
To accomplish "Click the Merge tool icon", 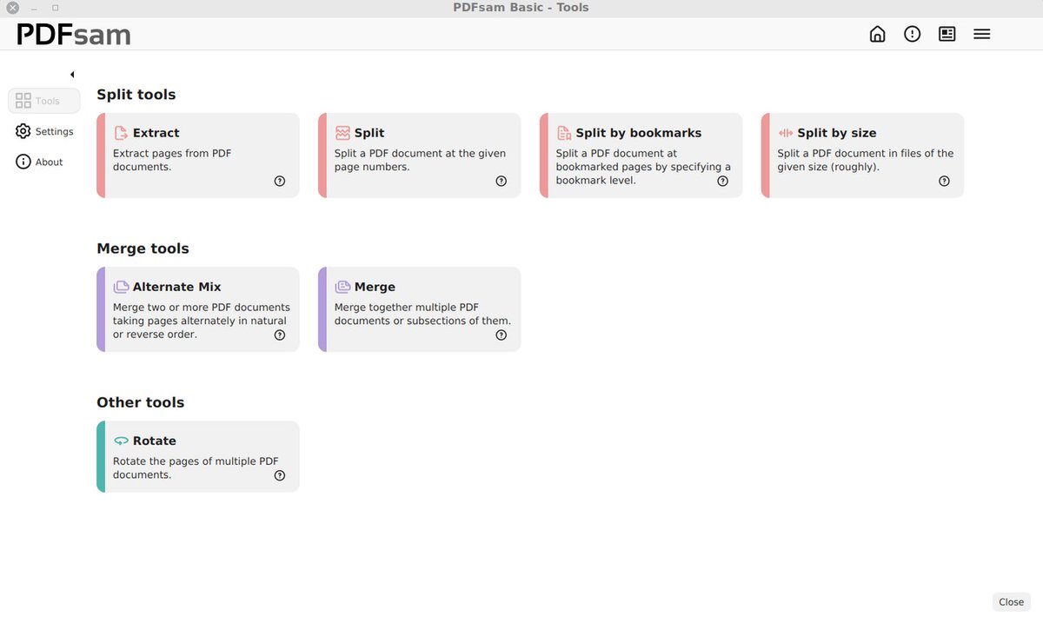I will 342,287.
